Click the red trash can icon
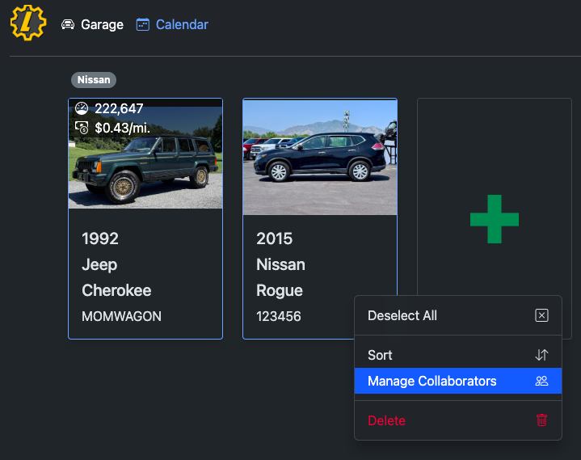Viewport: 581px width, 460px height. (541, 421)
